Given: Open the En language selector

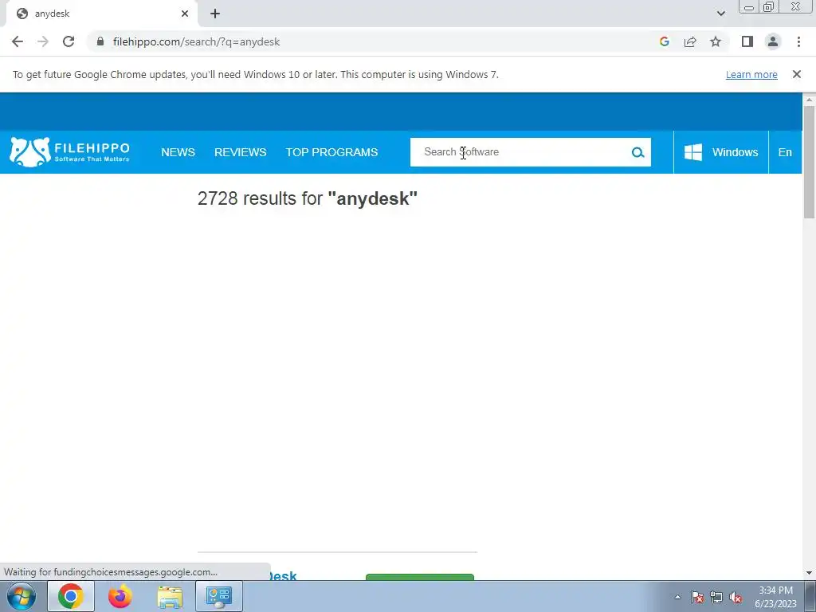Looking at the screenshot, I should point(785,152).
